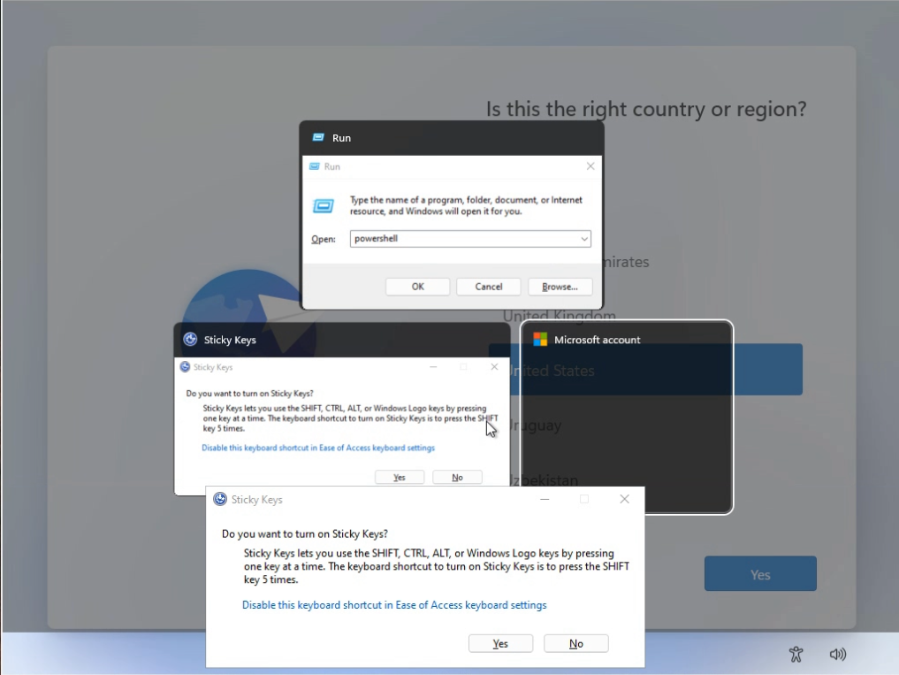Switch to the Microsoft account window thumbnail
The height and width of the screenshot is (675, 899).
pos(627,417)
